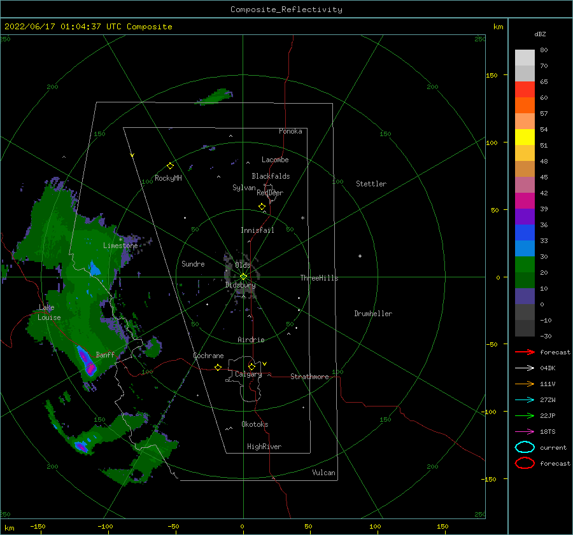Click the Banff label on the map
Screen dimensions: 573x535
(105, 354)
